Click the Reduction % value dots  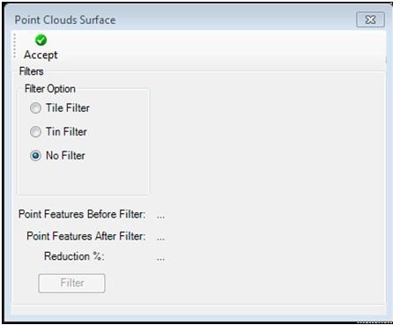click(x=160, y=259)
